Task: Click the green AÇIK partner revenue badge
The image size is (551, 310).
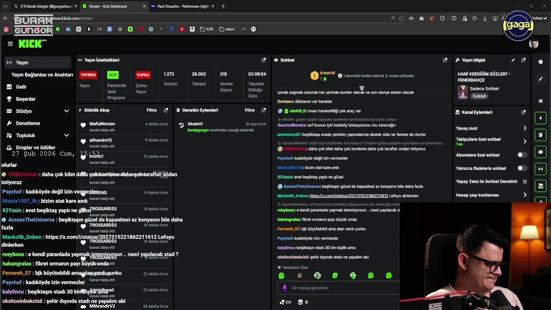Action: tap(113, 74)
